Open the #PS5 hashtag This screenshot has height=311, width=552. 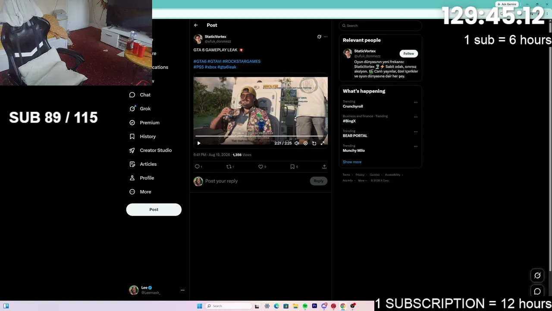pos(199,67)
